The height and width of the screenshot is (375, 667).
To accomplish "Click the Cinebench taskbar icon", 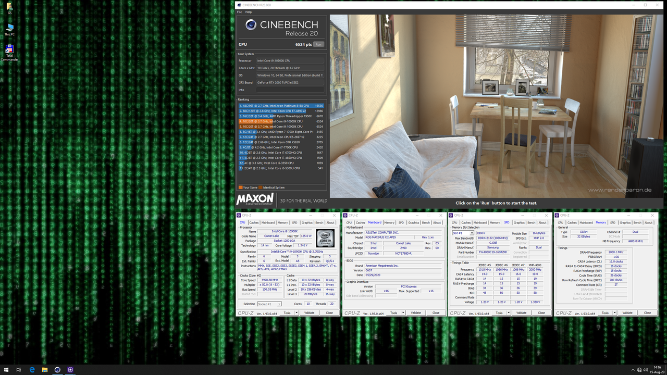I will [x=57, y=370].
